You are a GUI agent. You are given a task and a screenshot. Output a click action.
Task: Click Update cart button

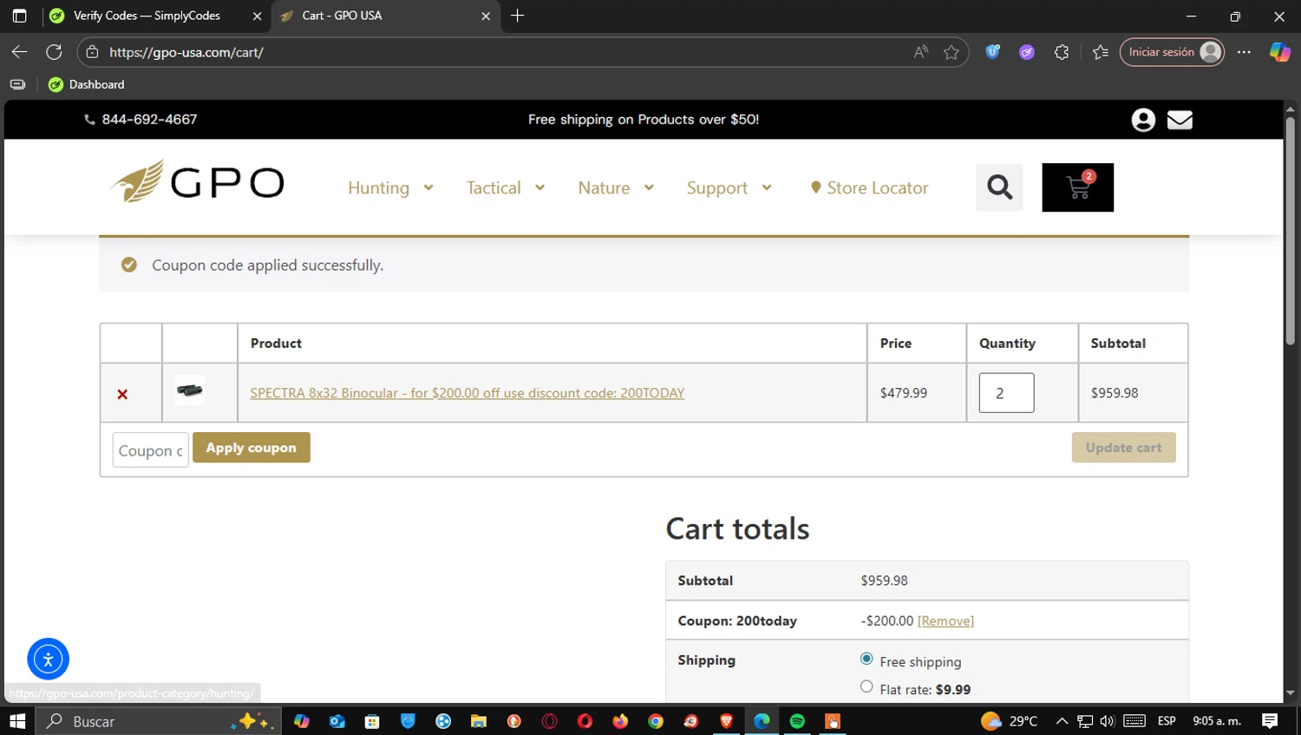tap(1123, 448)
